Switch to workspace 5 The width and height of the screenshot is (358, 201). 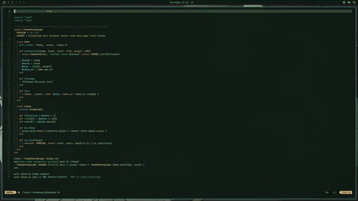tap(23, 2)
